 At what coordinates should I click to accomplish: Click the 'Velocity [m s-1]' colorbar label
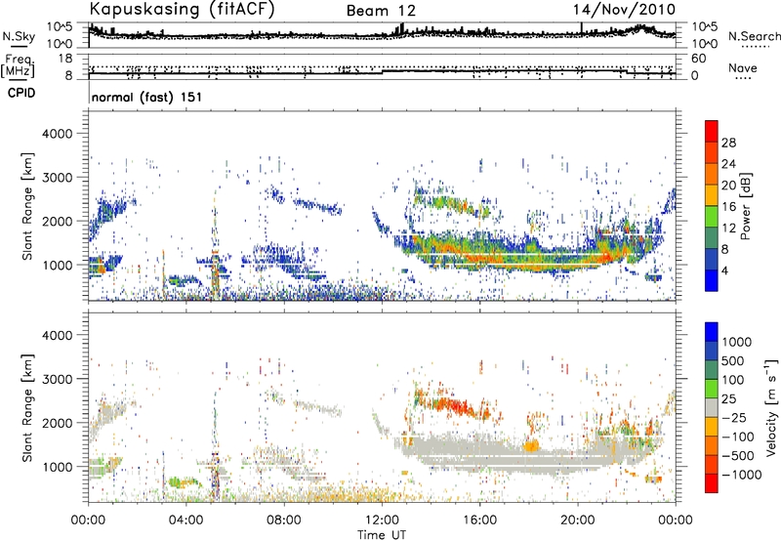(771, 407)
